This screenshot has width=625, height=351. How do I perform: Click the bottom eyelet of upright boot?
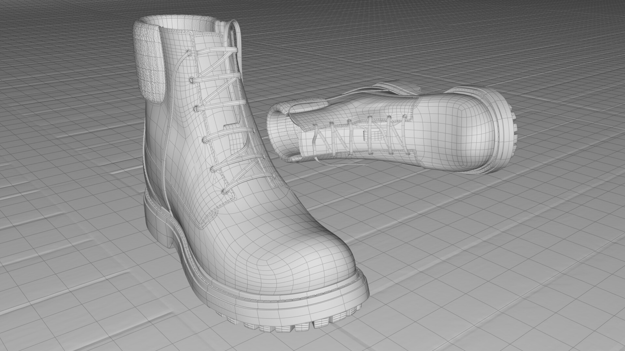225,192
